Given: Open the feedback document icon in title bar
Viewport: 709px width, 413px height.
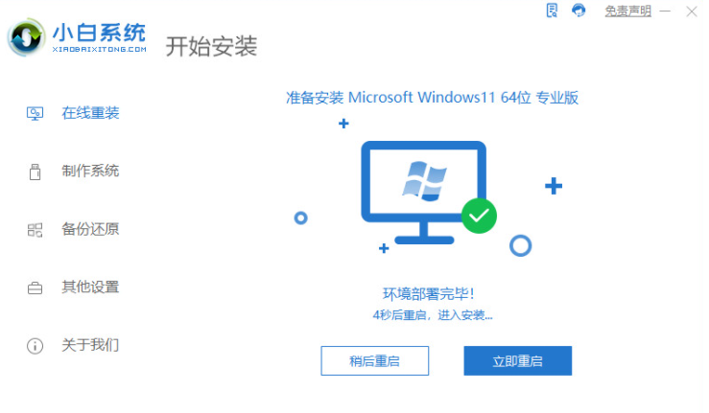Looking at the screenshot, I should tap(552, 11).
